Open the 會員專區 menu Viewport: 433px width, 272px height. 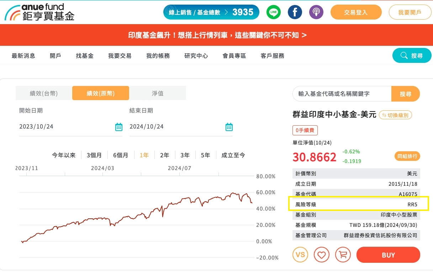[x=234, y=56]
